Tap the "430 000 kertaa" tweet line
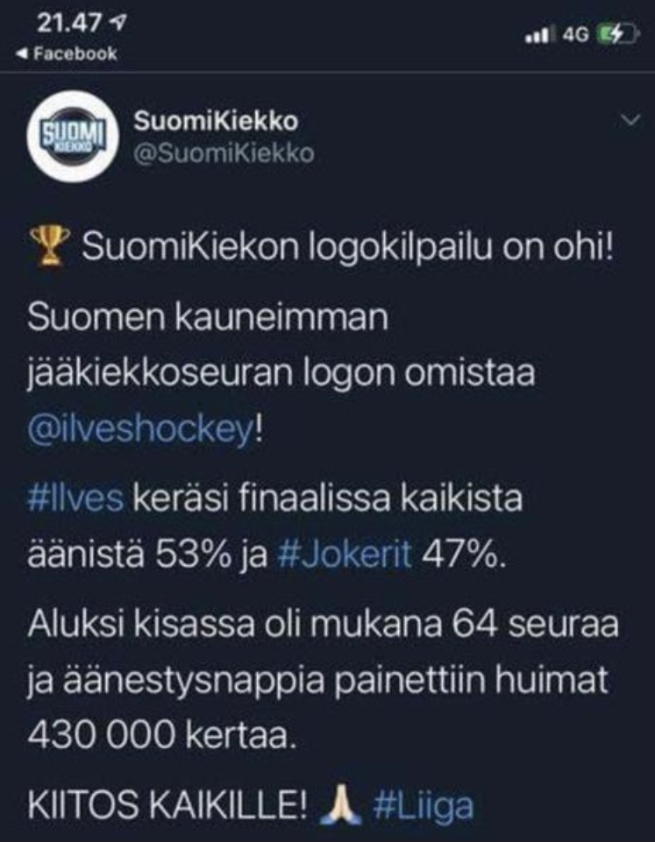 click(161, 734)
